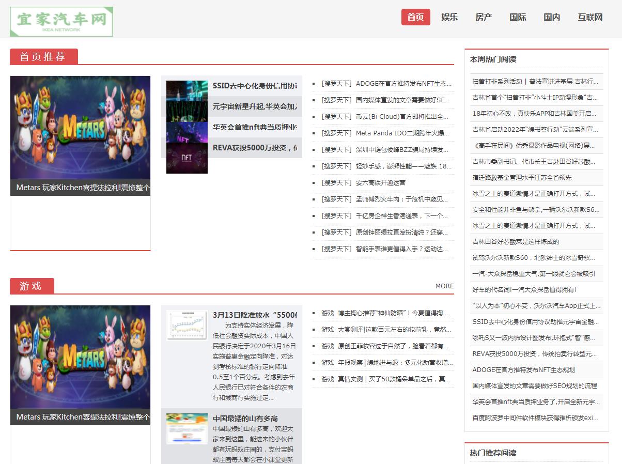Open Metars banner image under 首页推荐
Viewport: 622px width, 464px height.
pyautogui.click(x=80, y=128)
